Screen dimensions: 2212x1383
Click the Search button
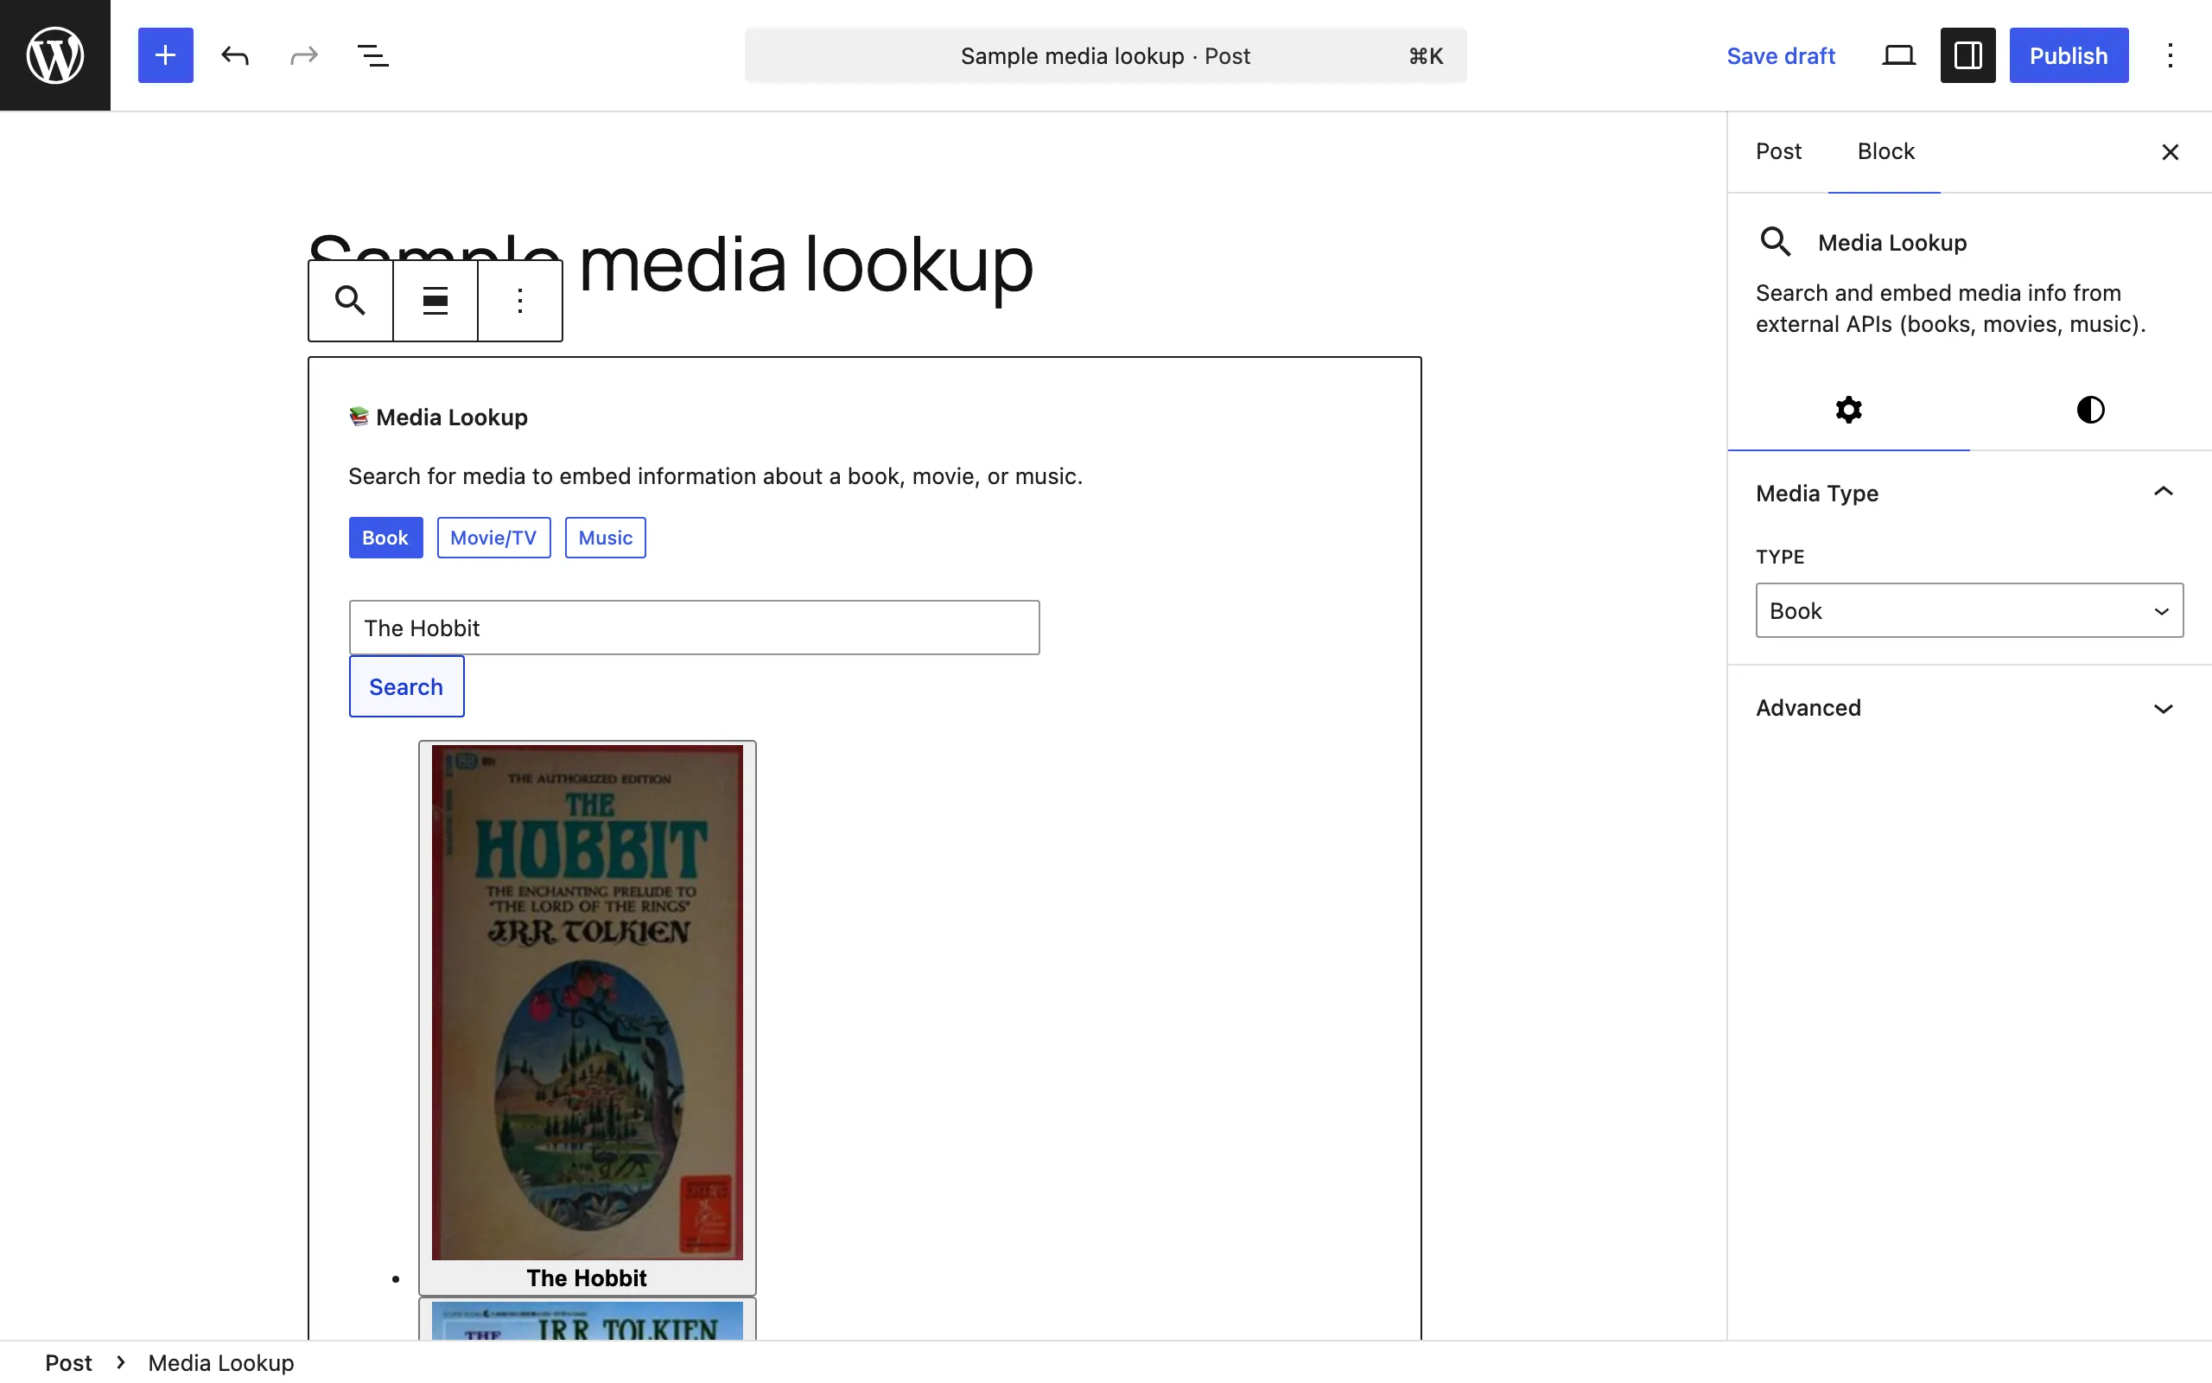click(x=406, y=686)
